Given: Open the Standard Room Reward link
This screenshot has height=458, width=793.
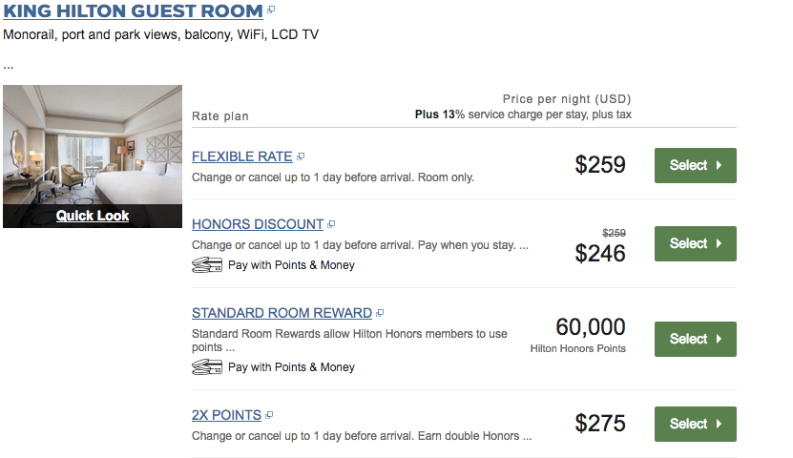Looking at the screenshot, I should [282, 313].
